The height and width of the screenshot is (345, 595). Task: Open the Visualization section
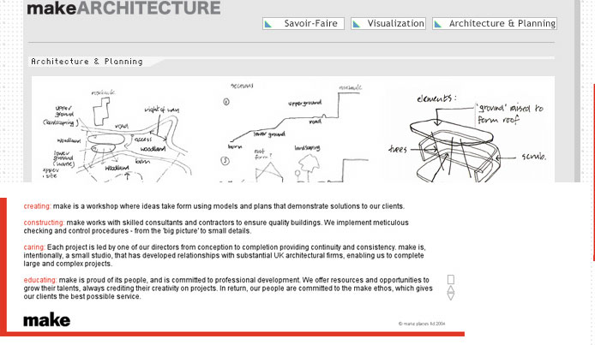[388, 23]
